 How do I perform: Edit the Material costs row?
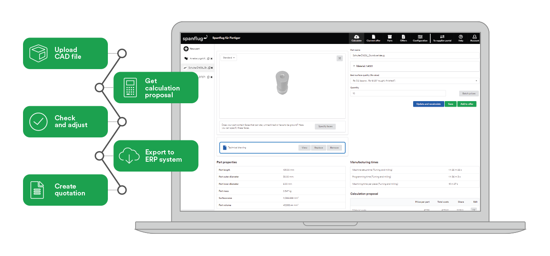(474, 209)
